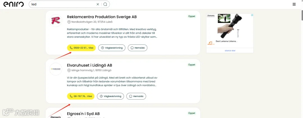Clear the search field text

click(x=98, y=4)
